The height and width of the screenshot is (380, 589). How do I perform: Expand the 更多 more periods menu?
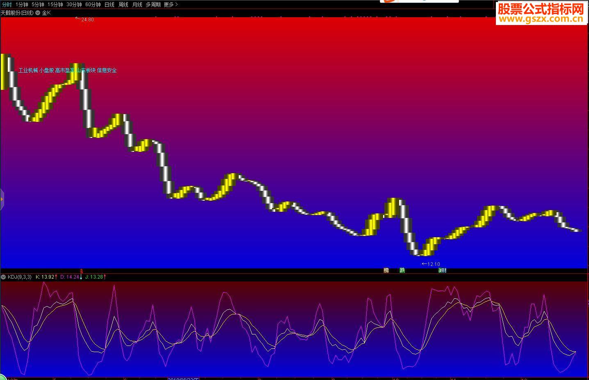[x=171, y=5]
